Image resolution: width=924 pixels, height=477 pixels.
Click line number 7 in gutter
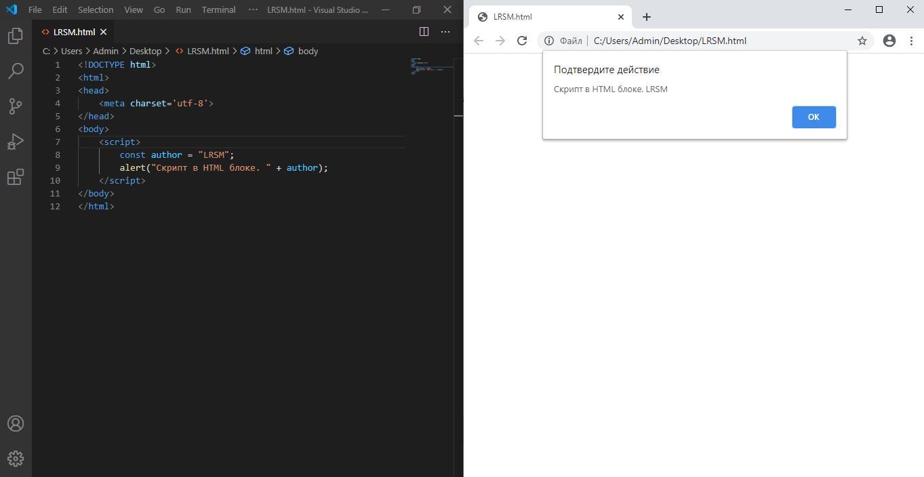tap(58, 142)
